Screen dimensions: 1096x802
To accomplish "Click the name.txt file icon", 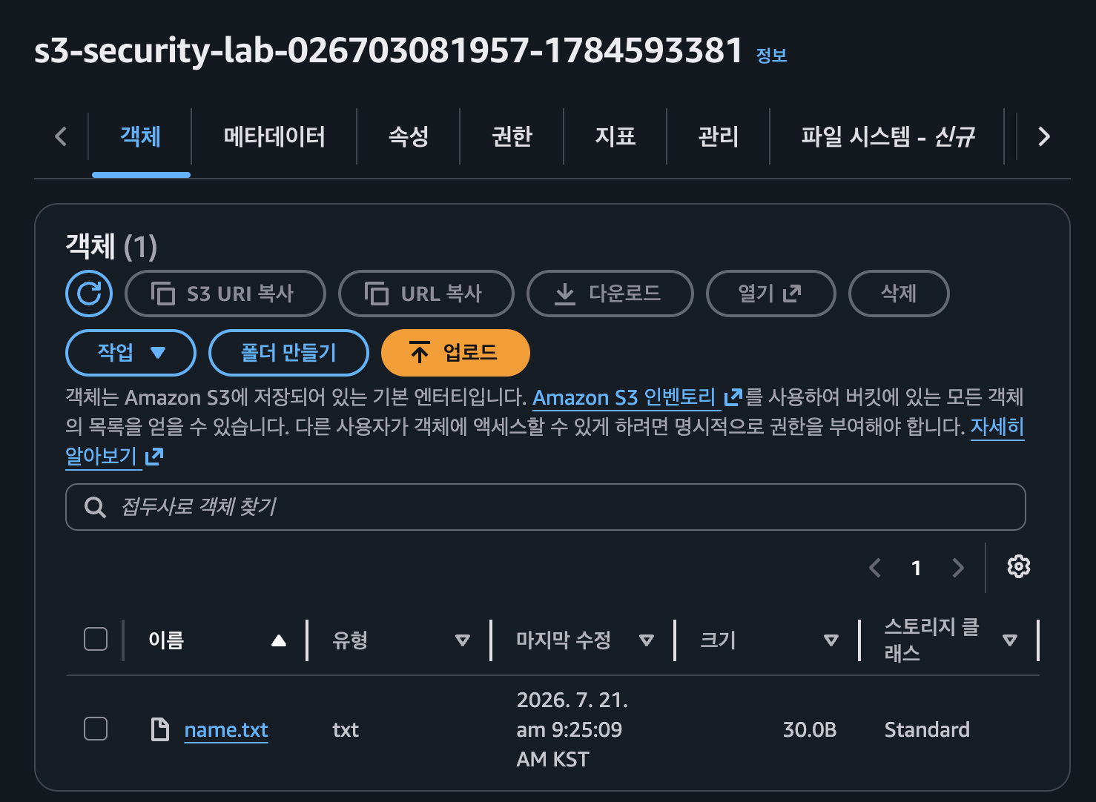I will [x=160, y=729].
